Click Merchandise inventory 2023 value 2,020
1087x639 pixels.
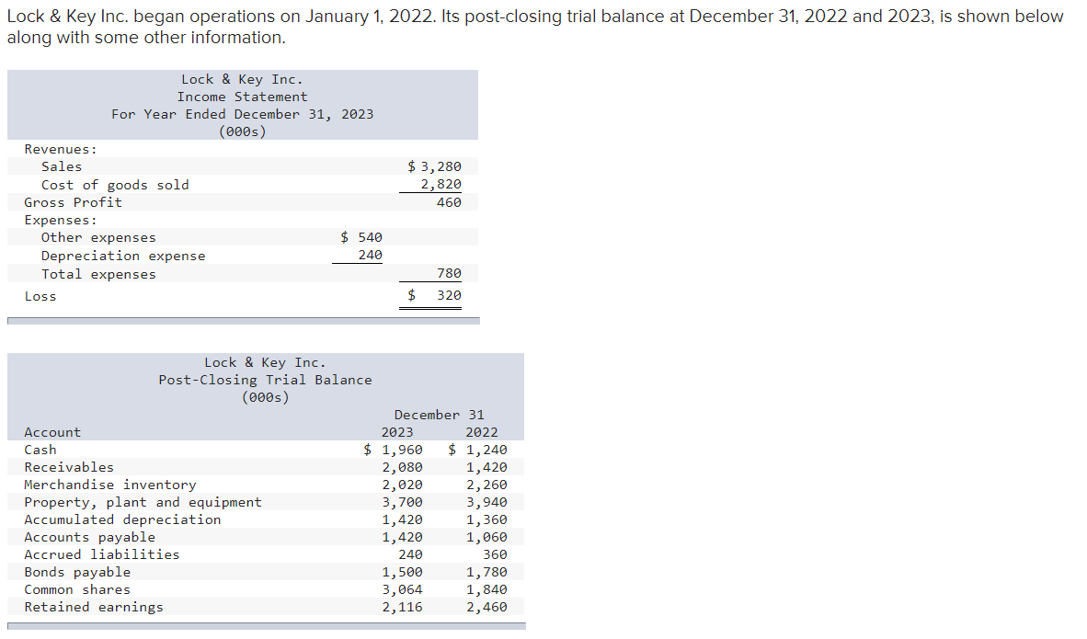[x=402, y=485]
